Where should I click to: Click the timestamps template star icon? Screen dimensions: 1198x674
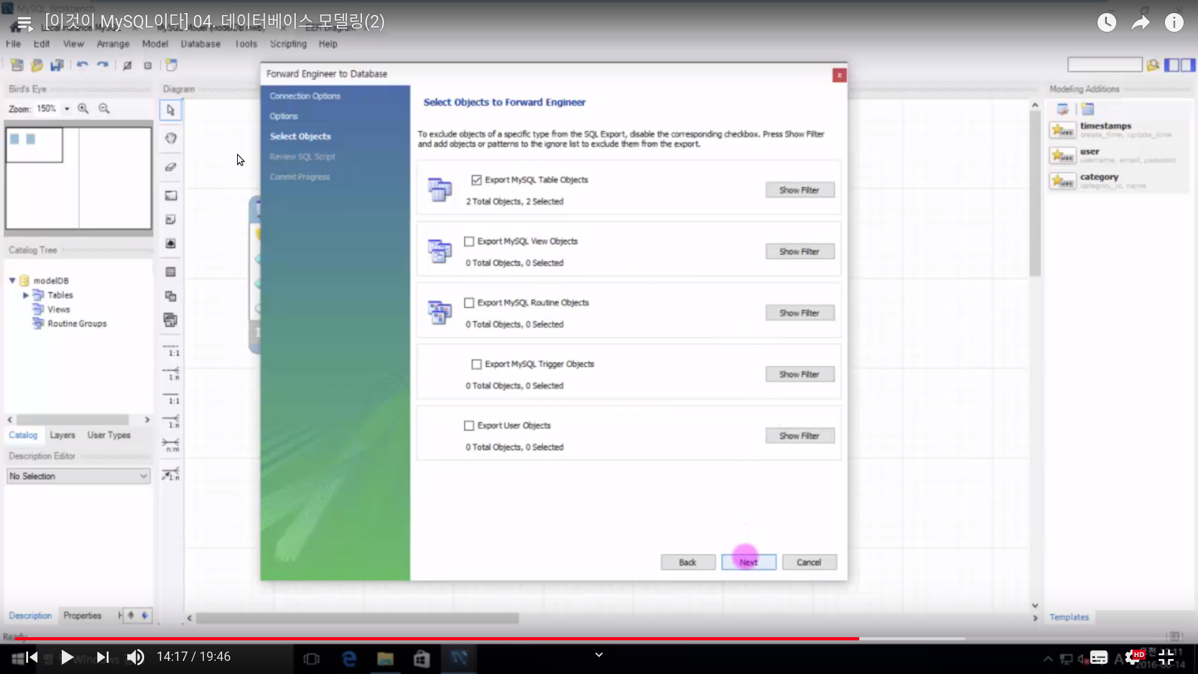1063,130
